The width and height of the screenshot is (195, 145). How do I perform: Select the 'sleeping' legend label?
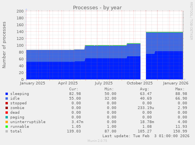(20, 94)
